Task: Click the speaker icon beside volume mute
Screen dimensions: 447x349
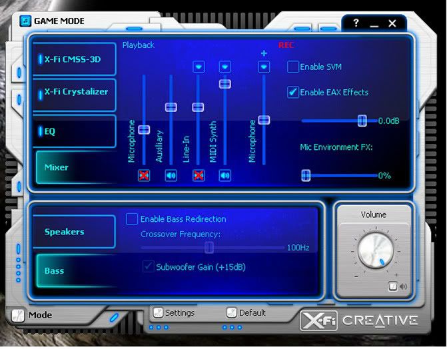Action: click(x=403, y=286)
